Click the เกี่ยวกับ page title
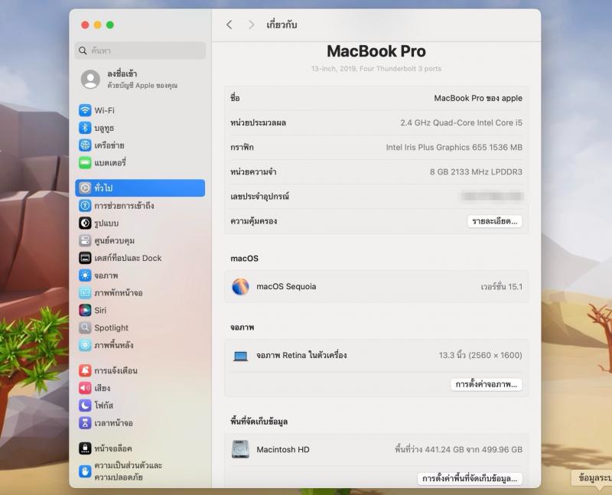Screen dimensions: 612x495 tap(282, 24)
